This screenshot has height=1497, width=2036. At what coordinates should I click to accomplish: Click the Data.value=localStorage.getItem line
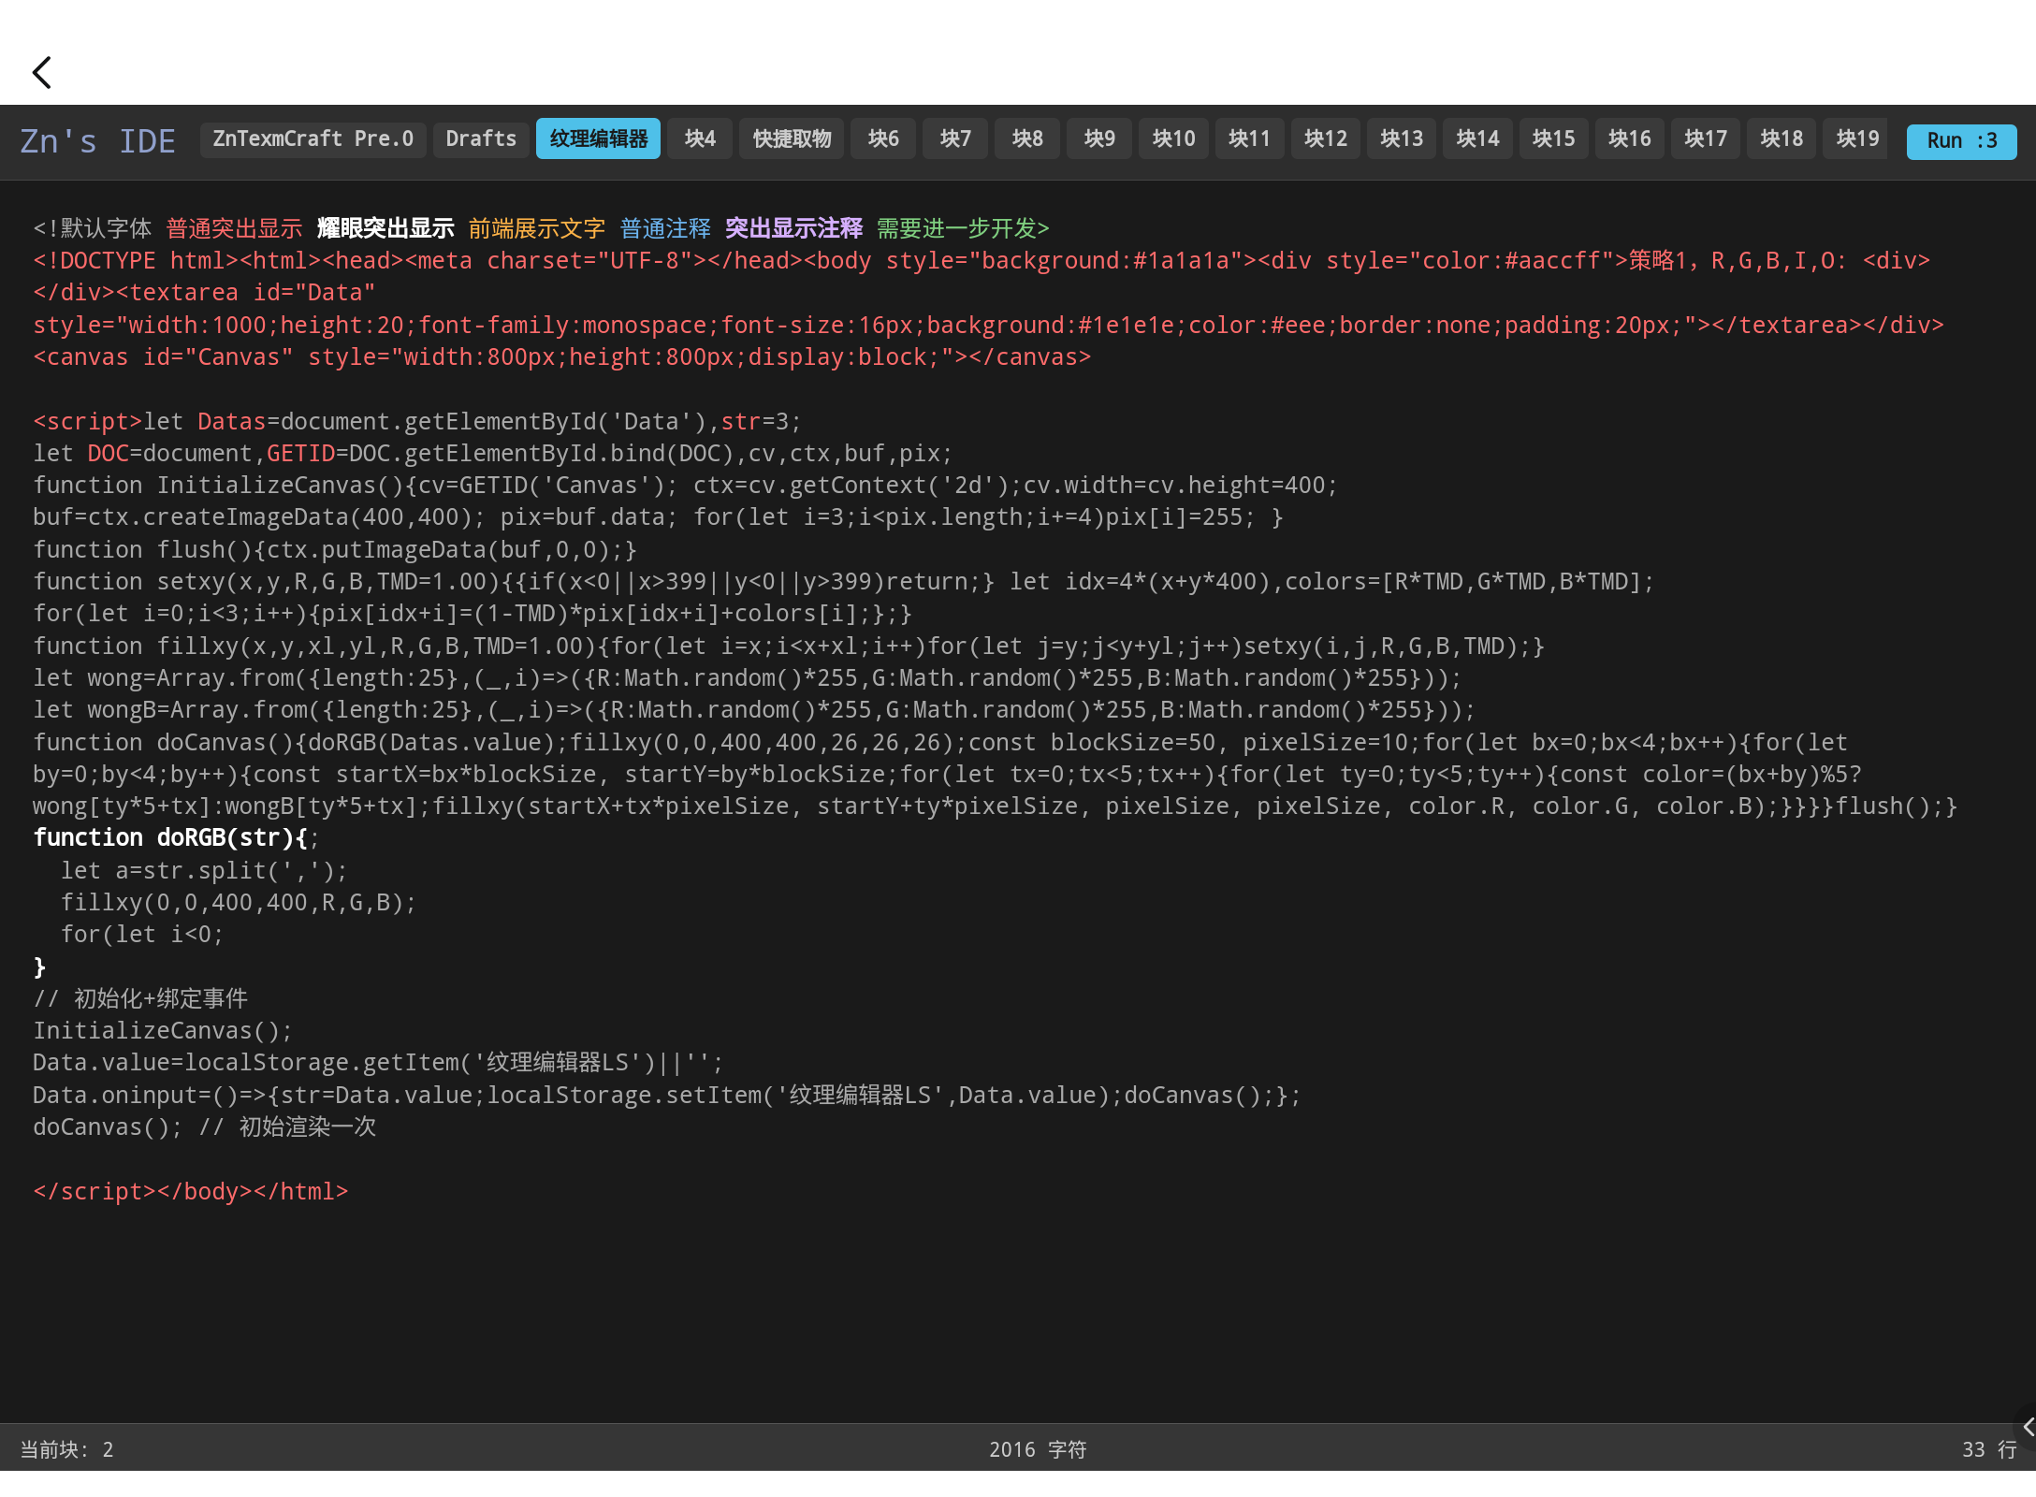coord(378,1062)
